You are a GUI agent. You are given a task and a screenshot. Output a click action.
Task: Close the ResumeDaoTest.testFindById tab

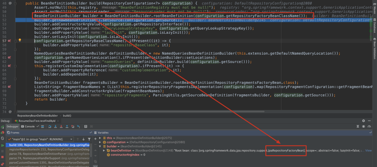58,121
